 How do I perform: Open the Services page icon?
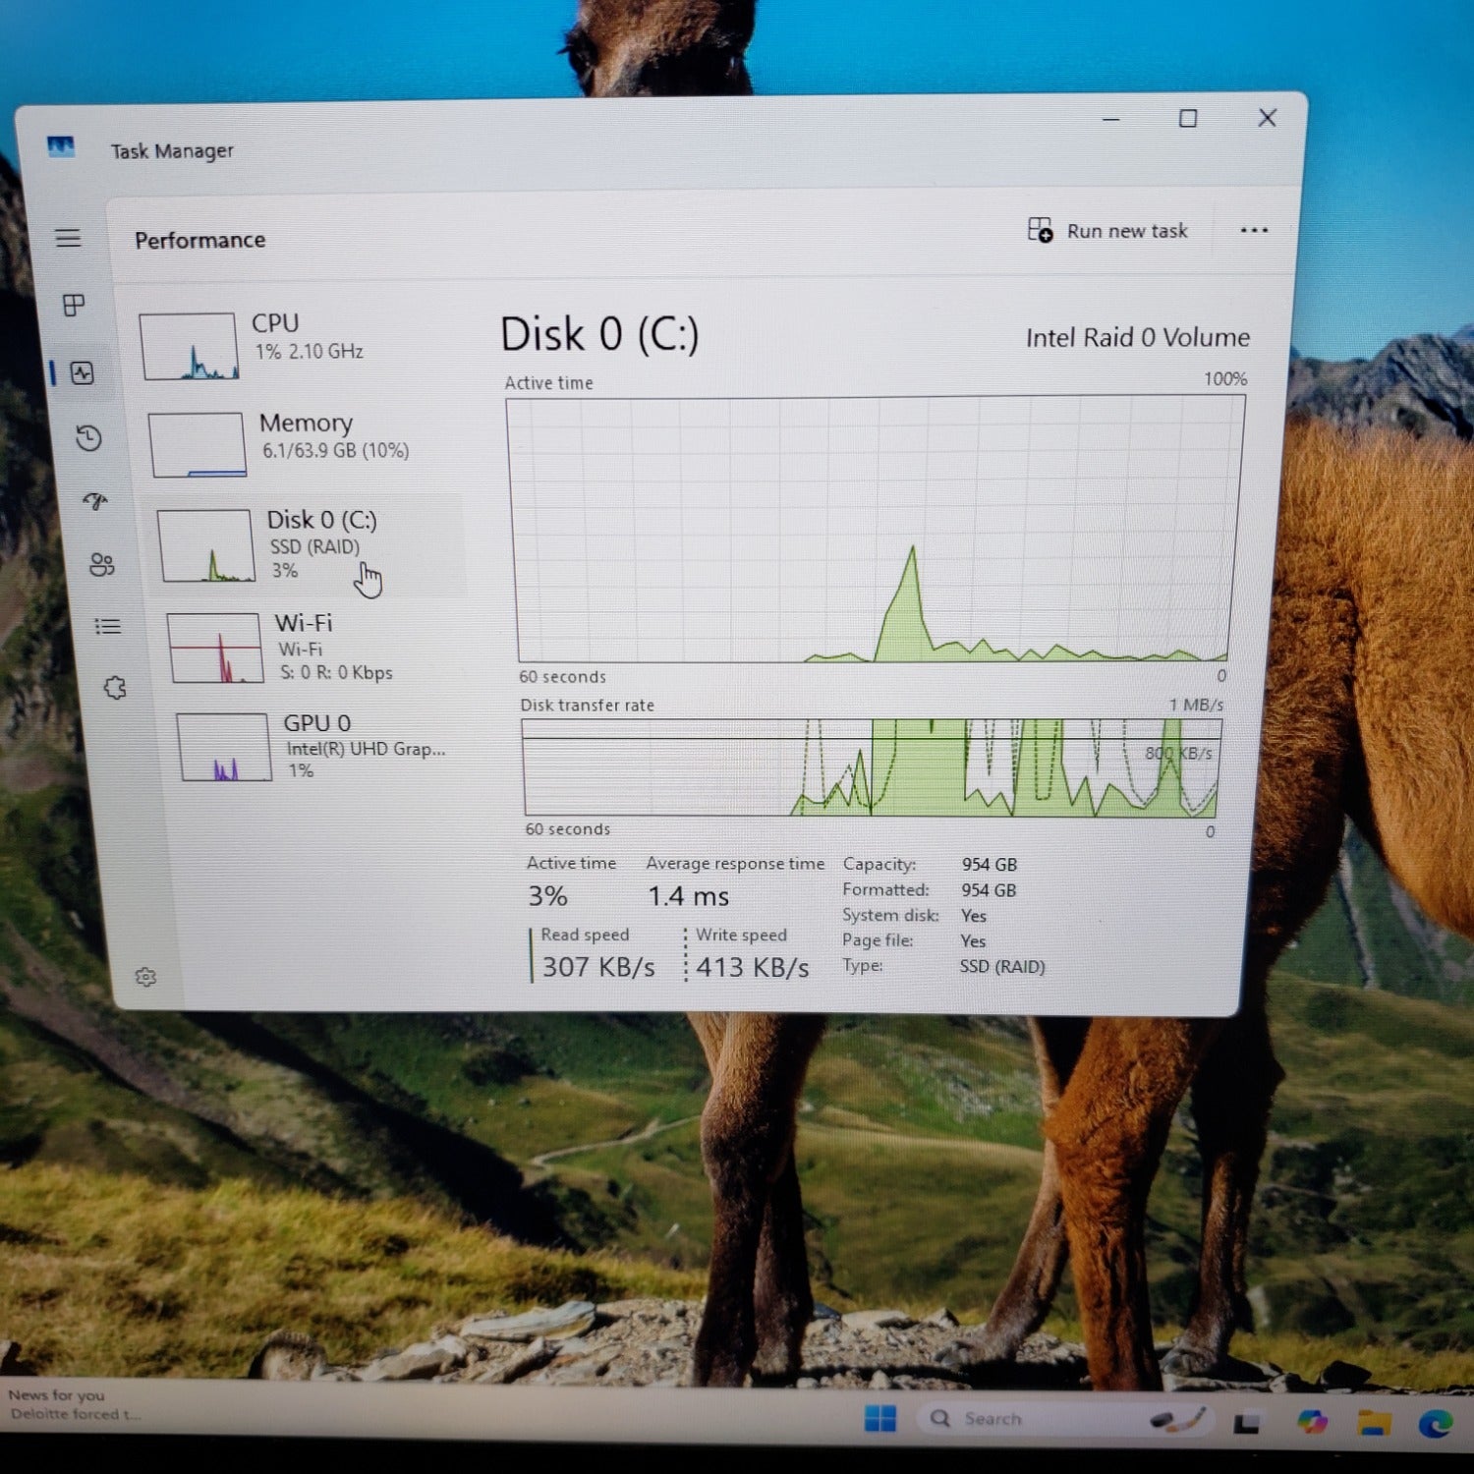pos(115,688)
